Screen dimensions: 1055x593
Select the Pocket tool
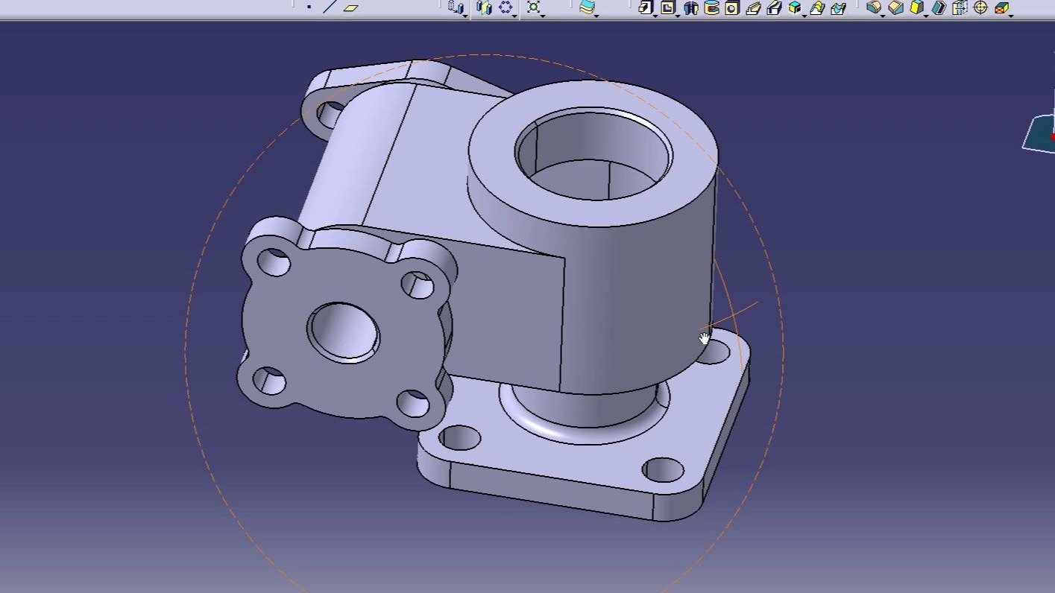tap(668, 7)
